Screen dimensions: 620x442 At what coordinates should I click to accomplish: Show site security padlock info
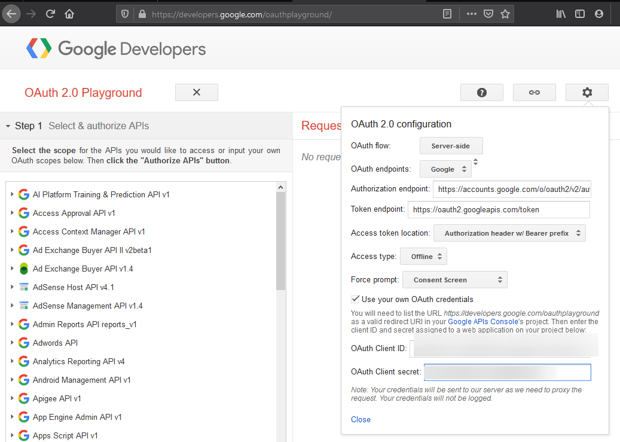142,14
